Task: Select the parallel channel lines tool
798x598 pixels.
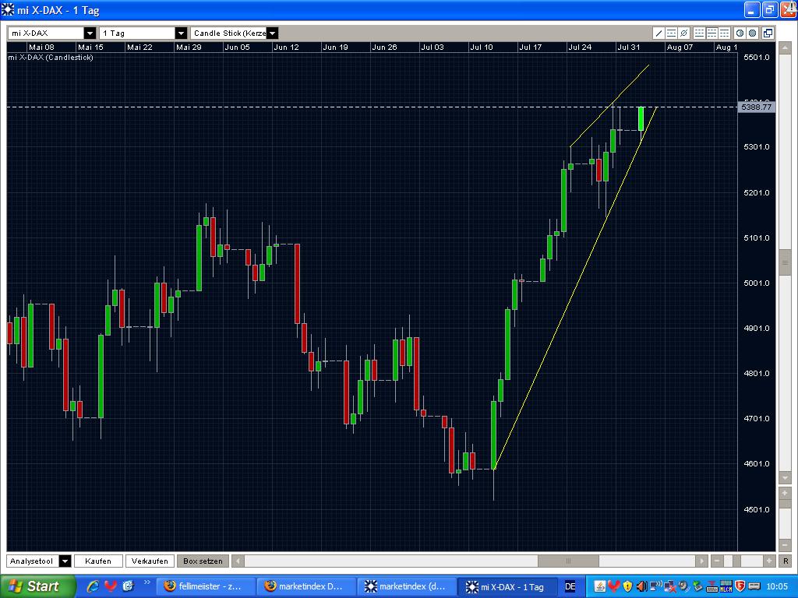Action: [x=671, y=33]
